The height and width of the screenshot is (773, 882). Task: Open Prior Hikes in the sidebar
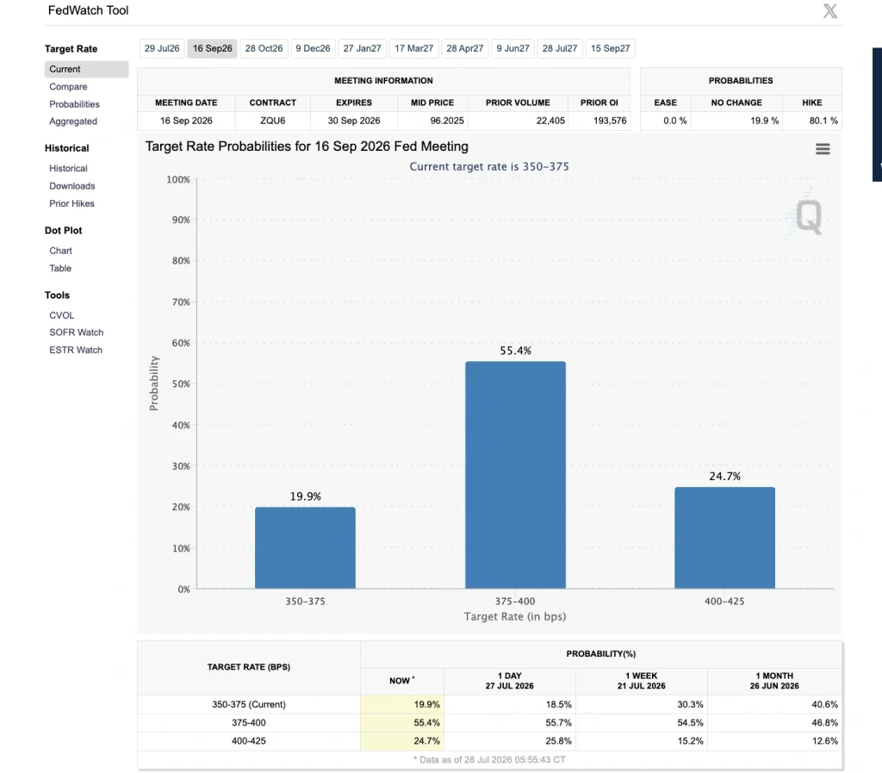coord(71,203)
